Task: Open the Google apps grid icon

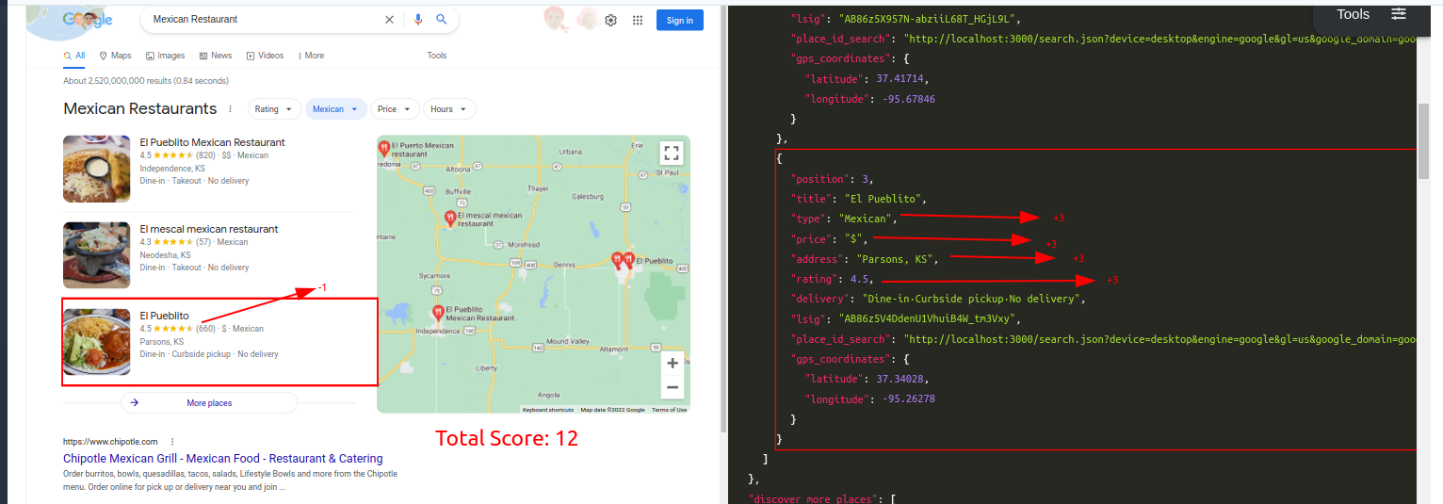Action: (x=638, y=20)
